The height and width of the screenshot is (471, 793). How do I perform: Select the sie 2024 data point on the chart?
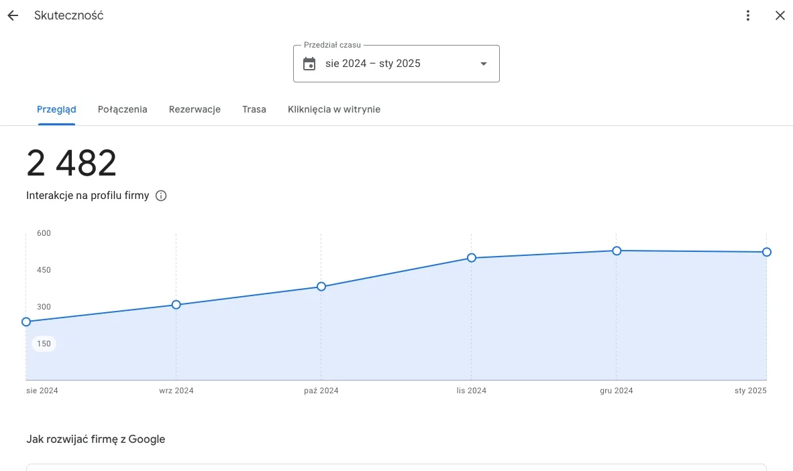click(26, 322)
